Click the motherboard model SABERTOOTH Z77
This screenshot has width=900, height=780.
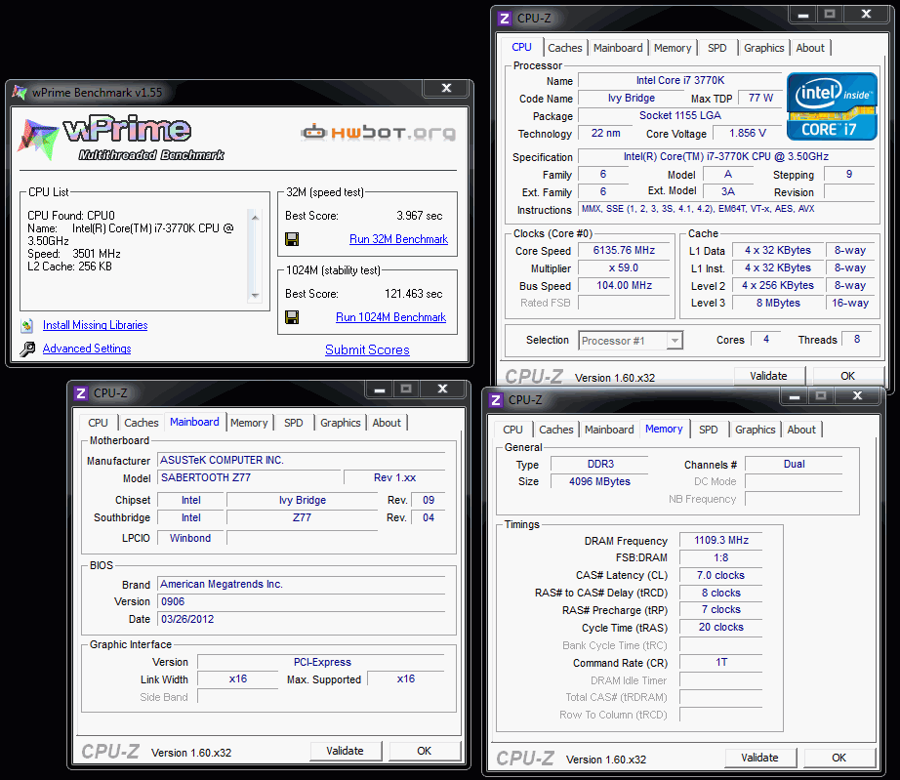[249, 477]
